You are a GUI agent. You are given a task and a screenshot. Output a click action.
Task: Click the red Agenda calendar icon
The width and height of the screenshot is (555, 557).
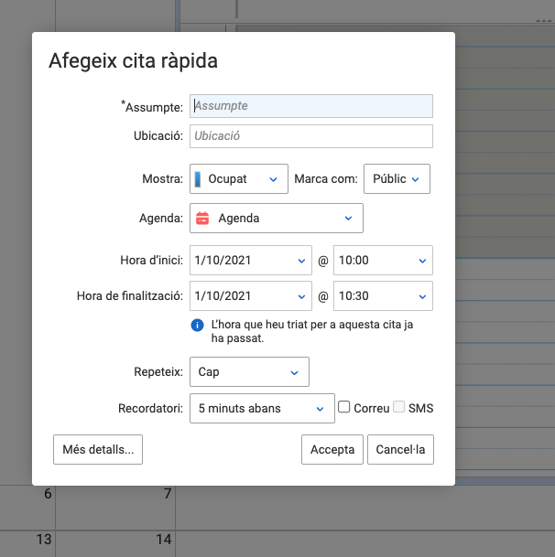click(202, 218)
